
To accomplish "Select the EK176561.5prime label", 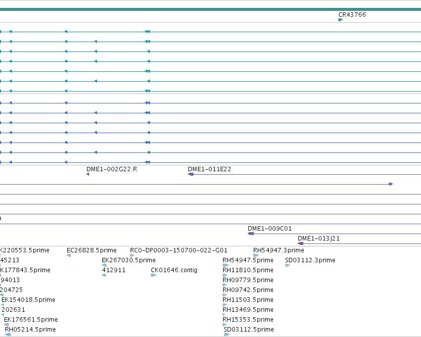I will (31, 320).
